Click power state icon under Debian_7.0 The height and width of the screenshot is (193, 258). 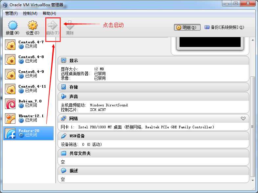[21, 106]
